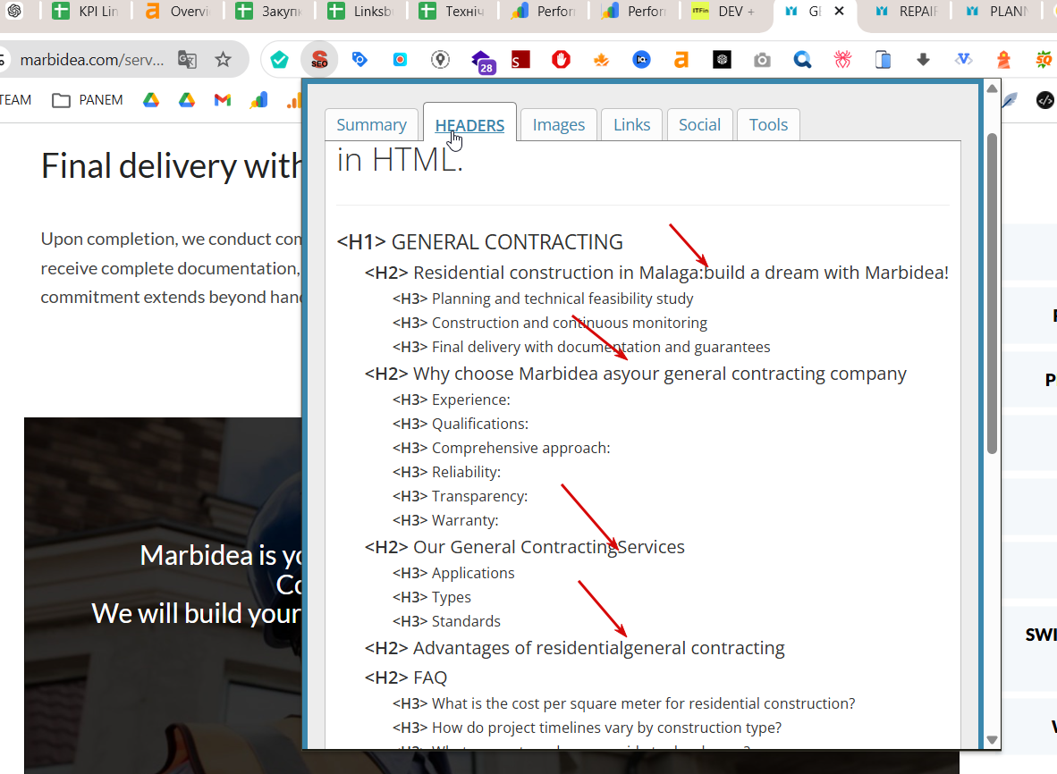This screenshot has width=1057, height=774.
Task: Switch to the Техніч browser tab
Action: coord(452,12)
